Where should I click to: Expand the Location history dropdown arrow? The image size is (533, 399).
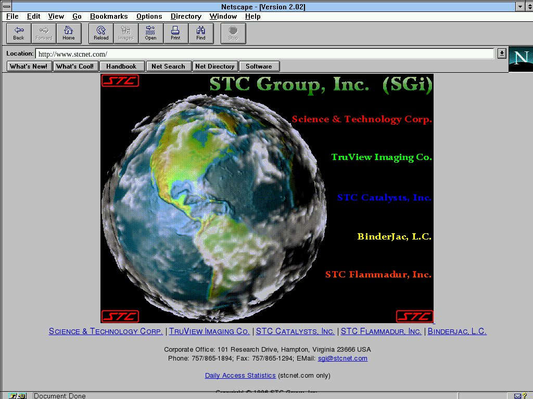click(501, 54)
